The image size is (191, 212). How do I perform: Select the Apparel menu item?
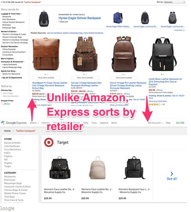pos(104,123)
